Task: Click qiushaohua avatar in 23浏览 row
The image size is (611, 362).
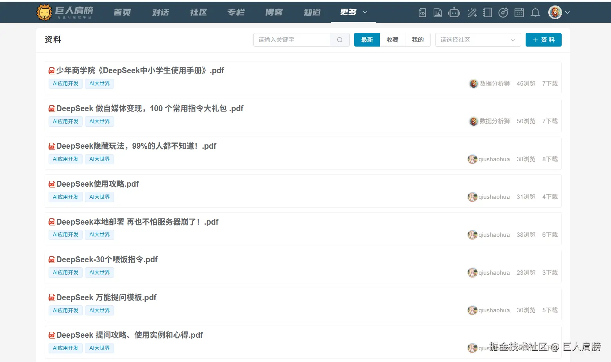Action: click(x=472, y=273)
